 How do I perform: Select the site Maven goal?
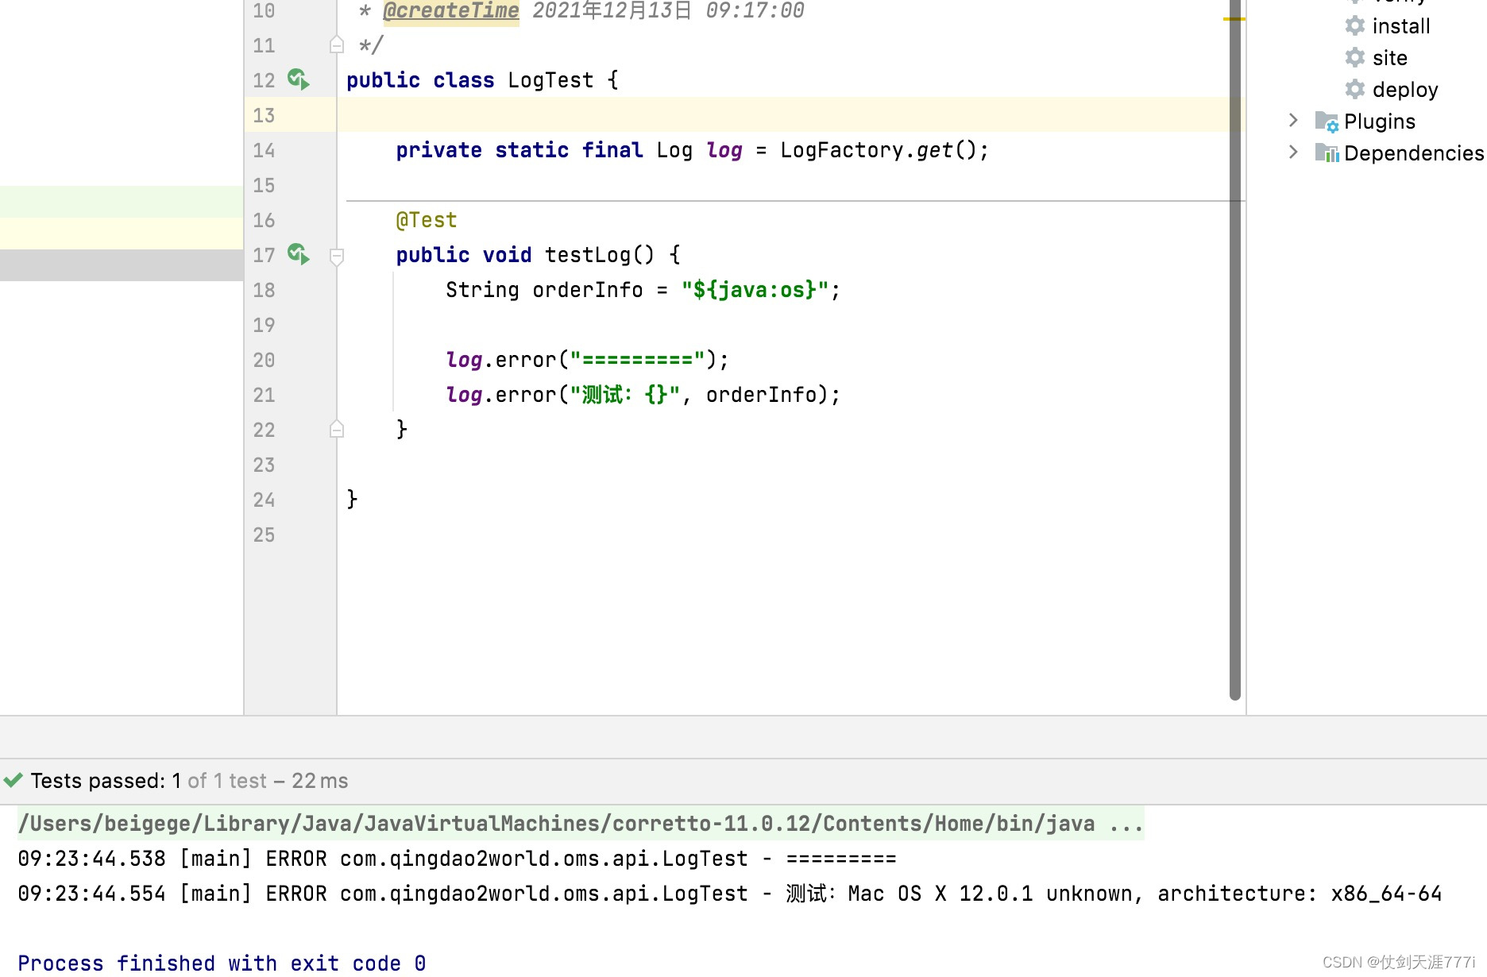pos(1390,58)
